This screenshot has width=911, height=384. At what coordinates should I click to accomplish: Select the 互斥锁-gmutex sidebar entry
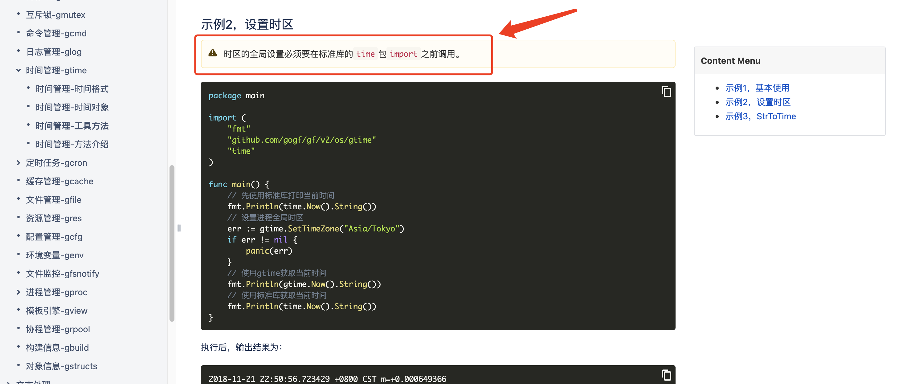point(55,14)
